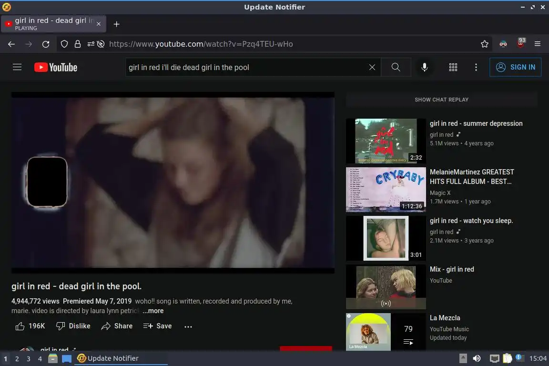Image resolution: width=549 pixels, height=366 pixels.
Task: Click the crossed-out circle autoplay-blocked permission icon
Action: pos(101,44)
